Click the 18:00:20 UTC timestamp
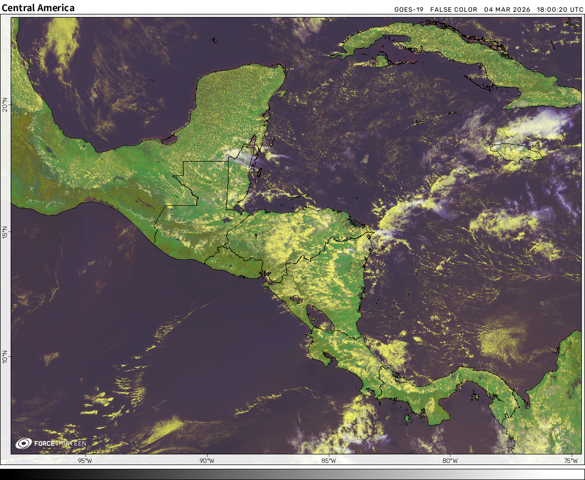Screen dimensions: 585x480 click(x=560, y=10)
